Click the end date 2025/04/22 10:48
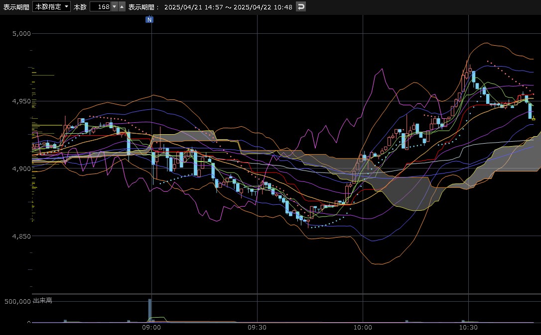 tap(263, 7)
